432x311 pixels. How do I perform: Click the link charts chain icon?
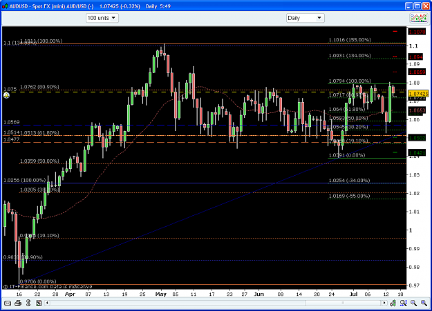tap(28, 303)
